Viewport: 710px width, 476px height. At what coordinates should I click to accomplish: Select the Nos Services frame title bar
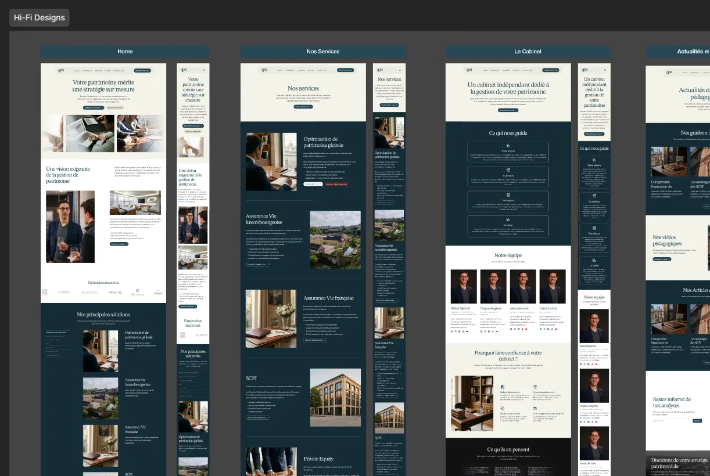tap(323, 52)
